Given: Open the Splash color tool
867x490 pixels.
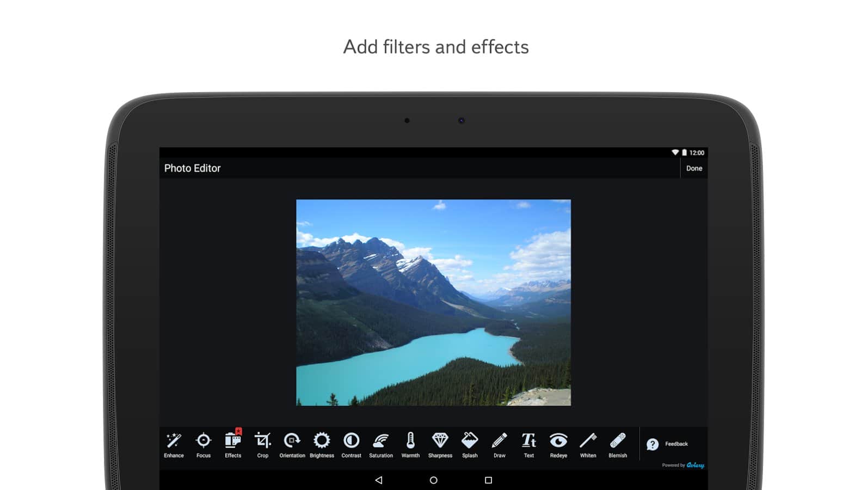Looking at the screenshot, I should point(470,444).
